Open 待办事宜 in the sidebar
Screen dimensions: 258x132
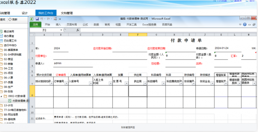[x=9, y=36]
